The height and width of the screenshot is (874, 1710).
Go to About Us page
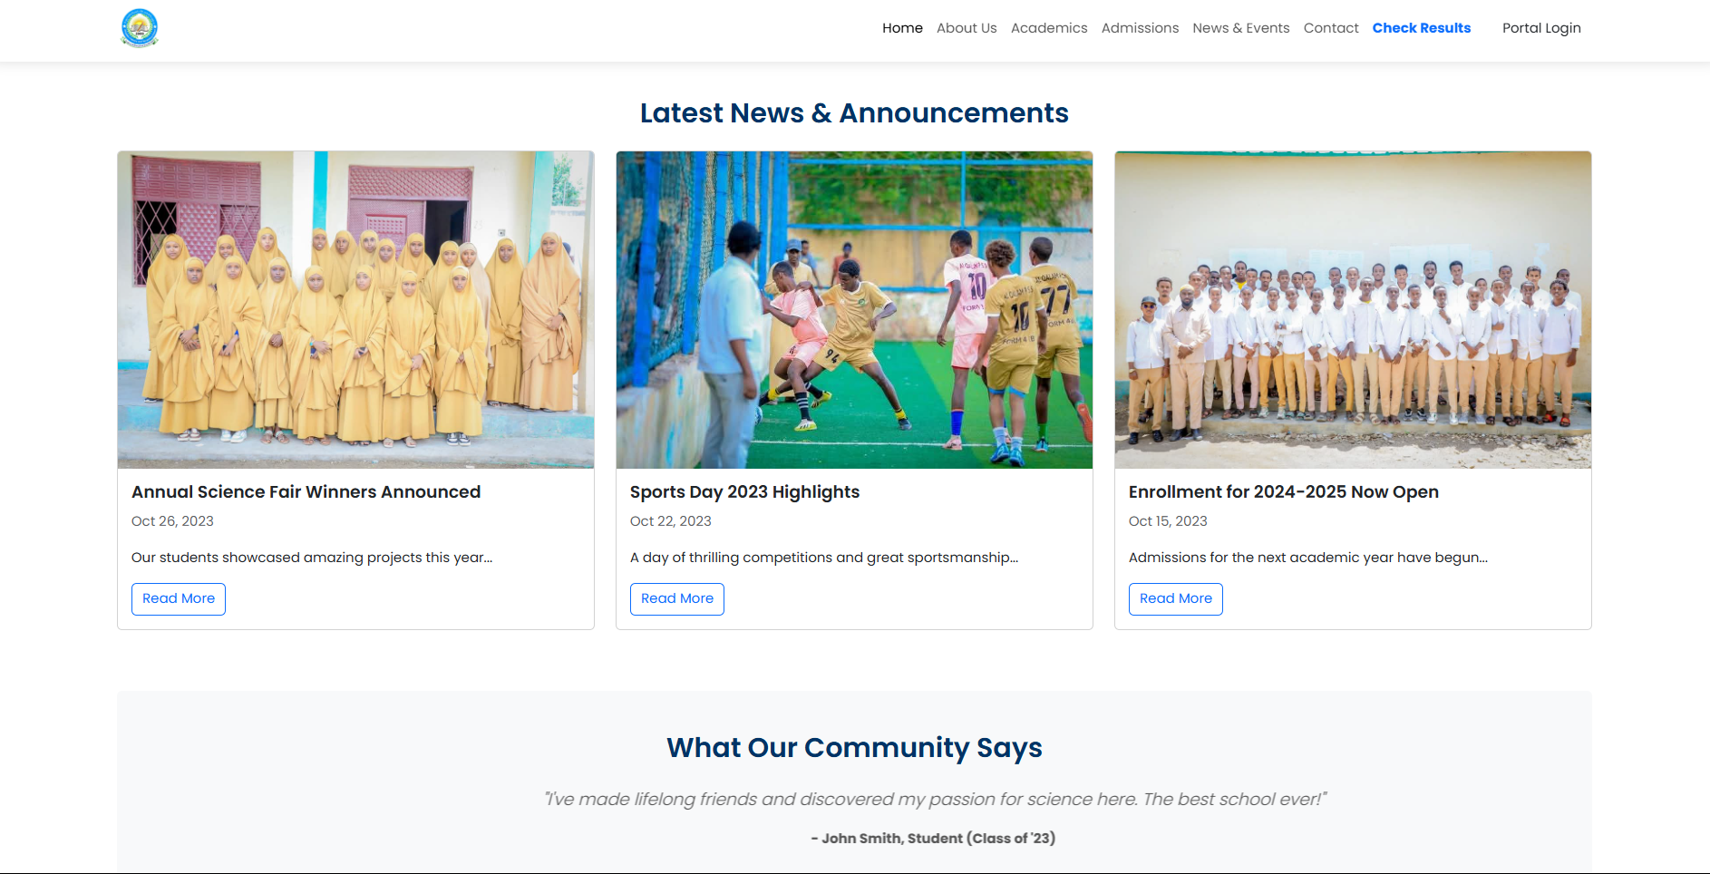tap(967, 28)
